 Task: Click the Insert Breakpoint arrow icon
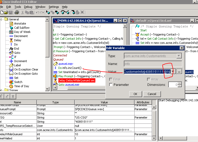[x=73, y=12]
